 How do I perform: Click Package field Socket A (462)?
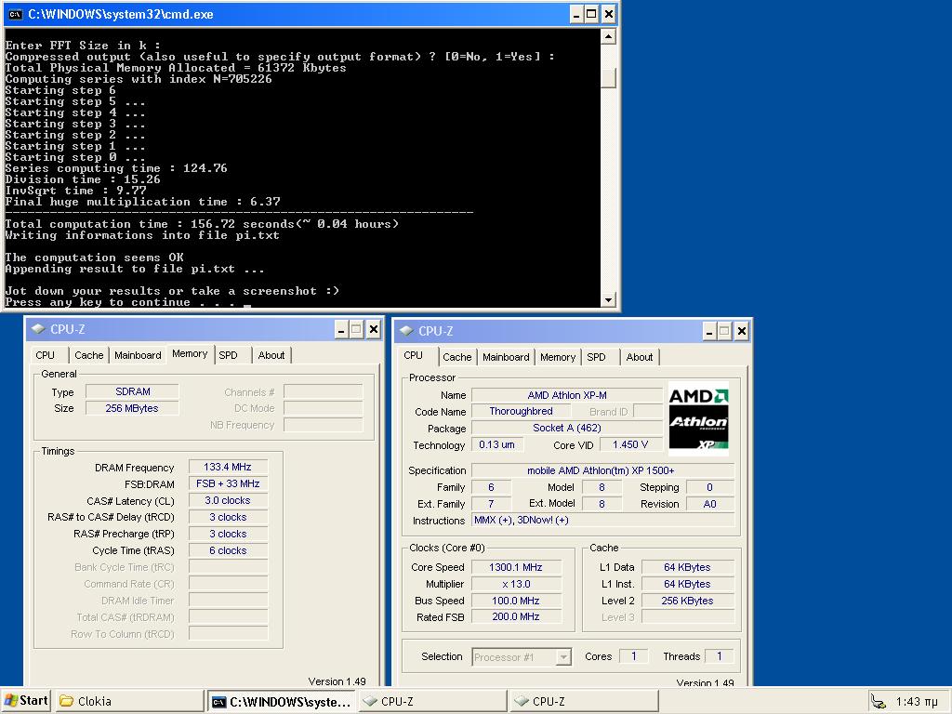567,428
